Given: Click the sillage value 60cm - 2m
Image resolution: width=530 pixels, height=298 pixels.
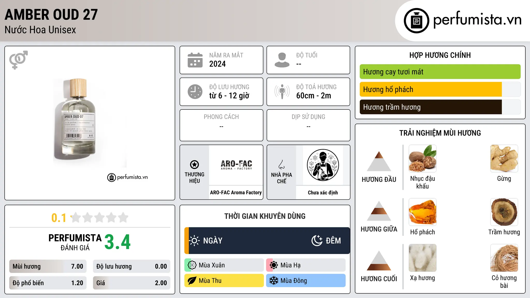Looking at the screenshot, I should (314, 96).
